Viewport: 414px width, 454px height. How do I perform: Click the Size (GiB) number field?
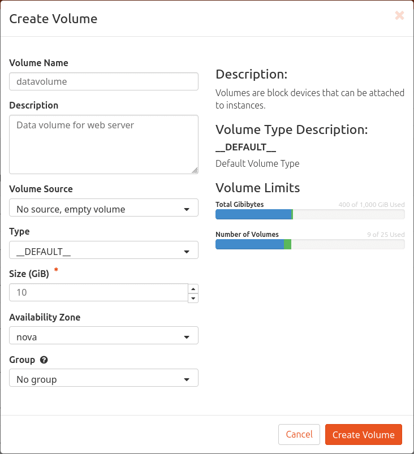98,292
